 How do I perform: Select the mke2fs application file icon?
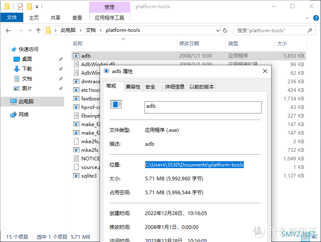[76, 150]
